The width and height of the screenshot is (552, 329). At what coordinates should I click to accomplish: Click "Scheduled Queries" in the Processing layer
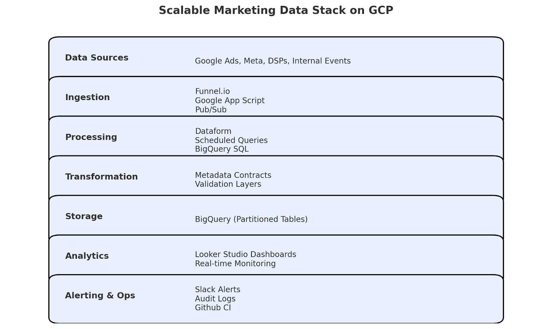[231, 140]
